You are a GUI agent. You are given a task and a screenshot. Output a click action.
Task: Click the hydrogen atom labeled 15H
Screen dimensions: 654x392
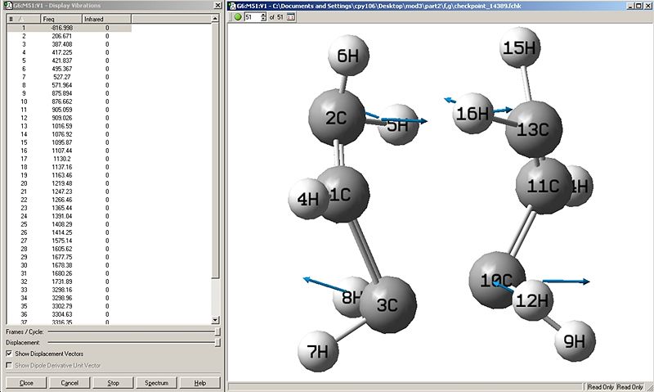520,47
